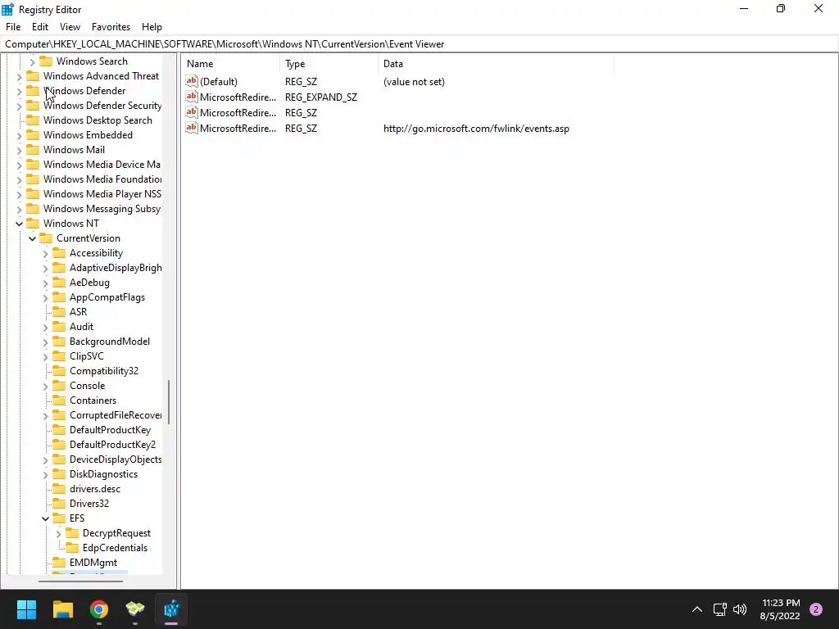Open the Windows Start menu

tap(26, 609)
